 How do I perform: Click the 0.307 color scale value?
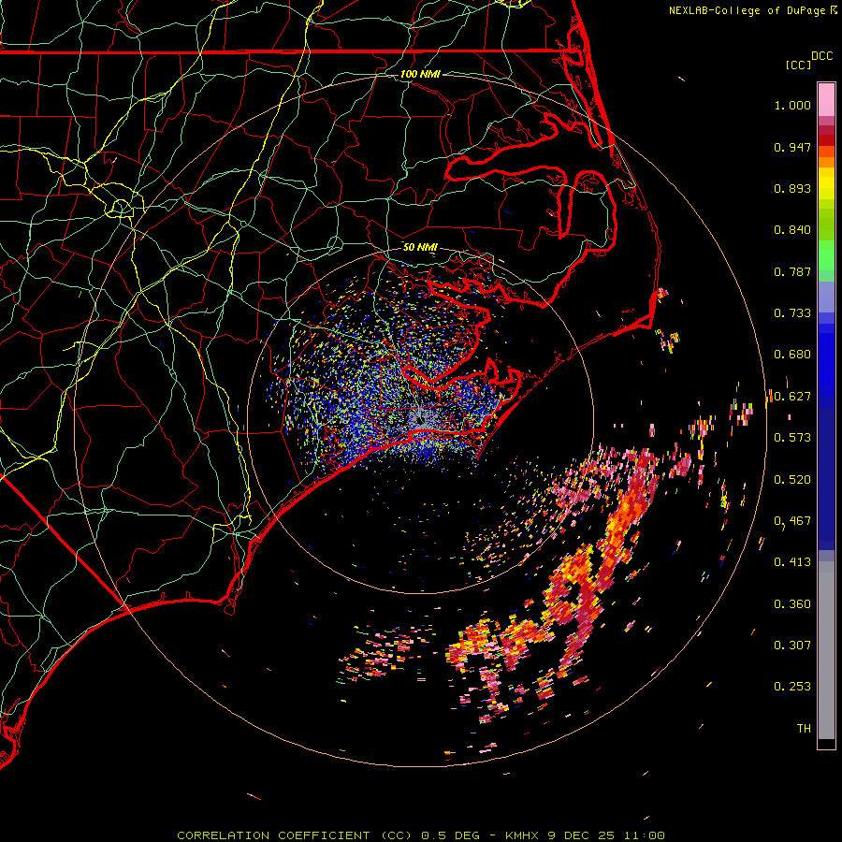792,646
